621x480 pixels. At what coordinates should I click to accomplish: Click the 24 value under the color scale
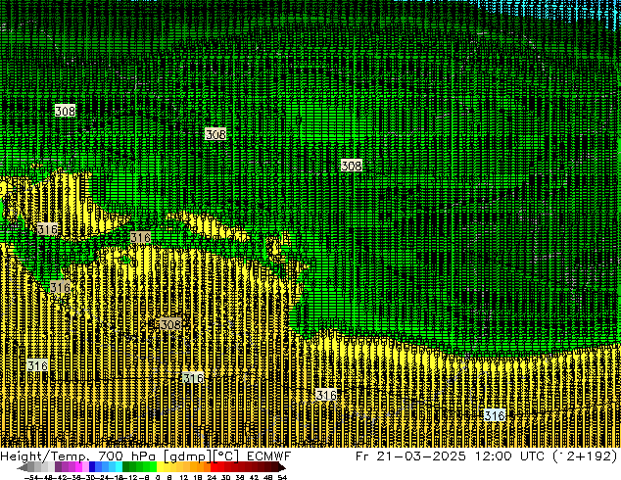click(212, 477)
